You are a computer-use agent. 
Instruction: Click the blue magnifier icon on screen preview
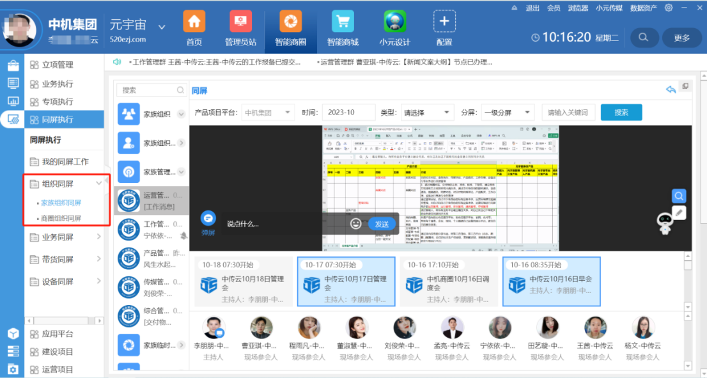pyautogui.click(x=679, y=196)
